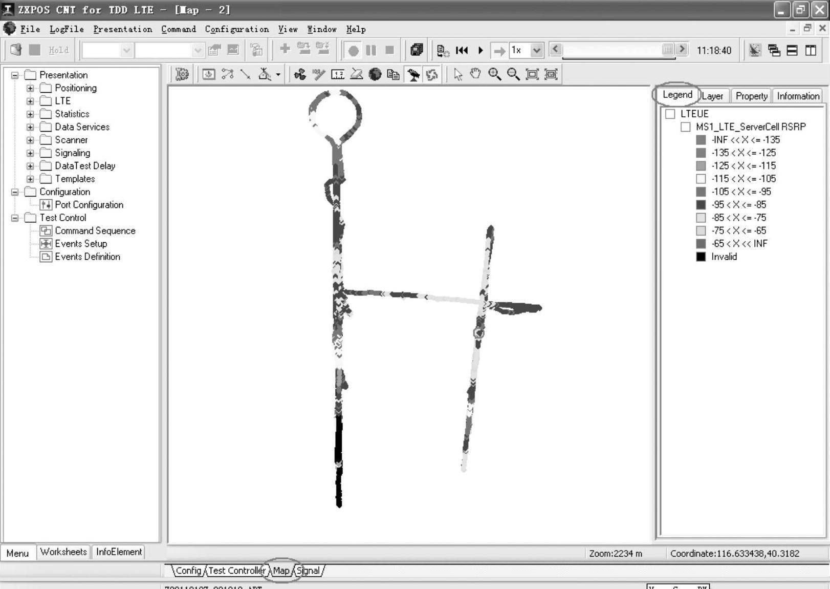Toggle the -115 to -105 range checkbox
Viewport: 830px width, 589px height.
(x=701, y=179)
